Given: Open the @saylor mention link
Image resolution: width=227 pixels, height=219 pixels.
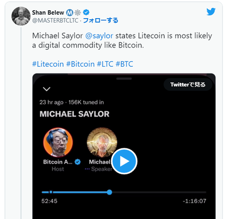Looking at the screenshot, I should pyautogui.click(x=99, y=36).
